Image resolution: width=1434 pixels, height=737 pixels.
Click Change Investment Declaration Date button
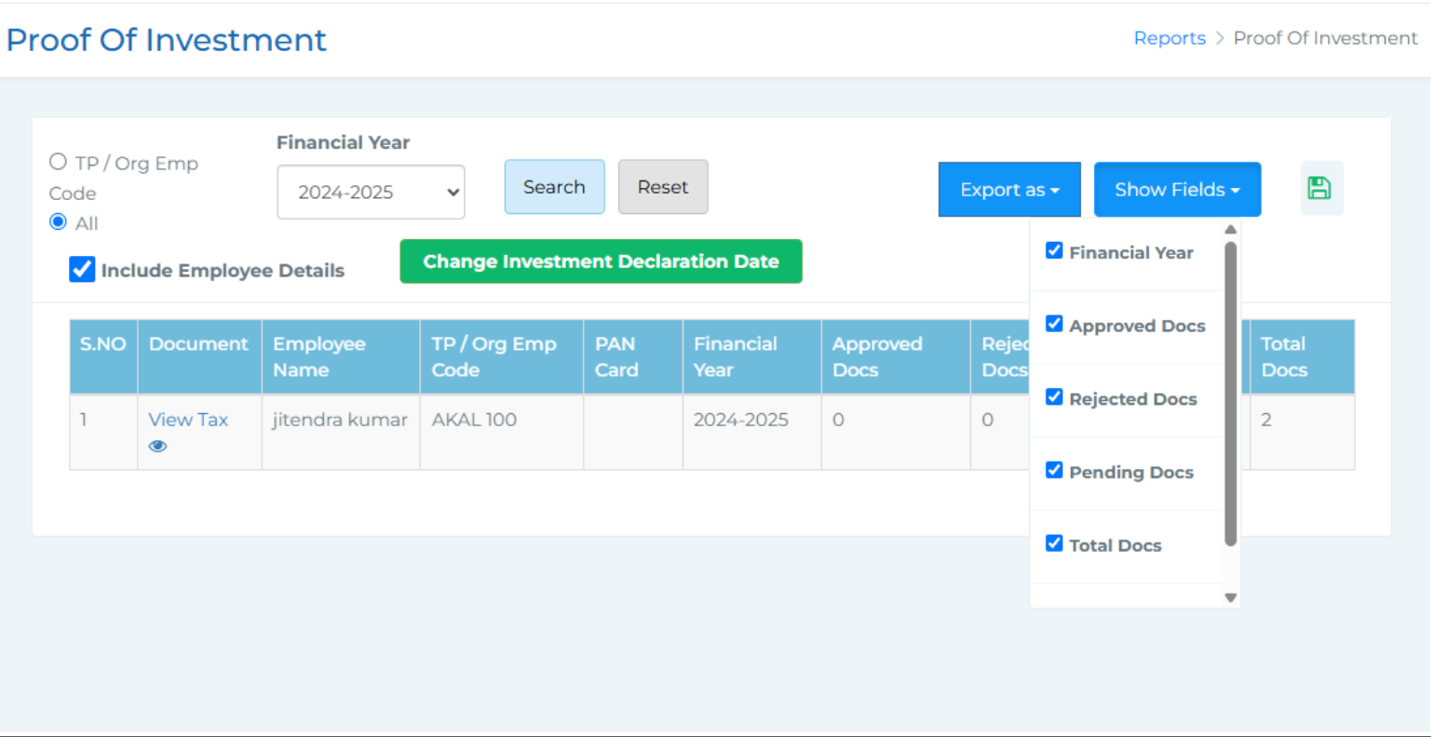[x=601, y=261]
